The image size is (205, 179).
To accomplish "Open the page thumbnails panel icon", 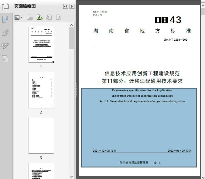I will [x=5, y=6].
